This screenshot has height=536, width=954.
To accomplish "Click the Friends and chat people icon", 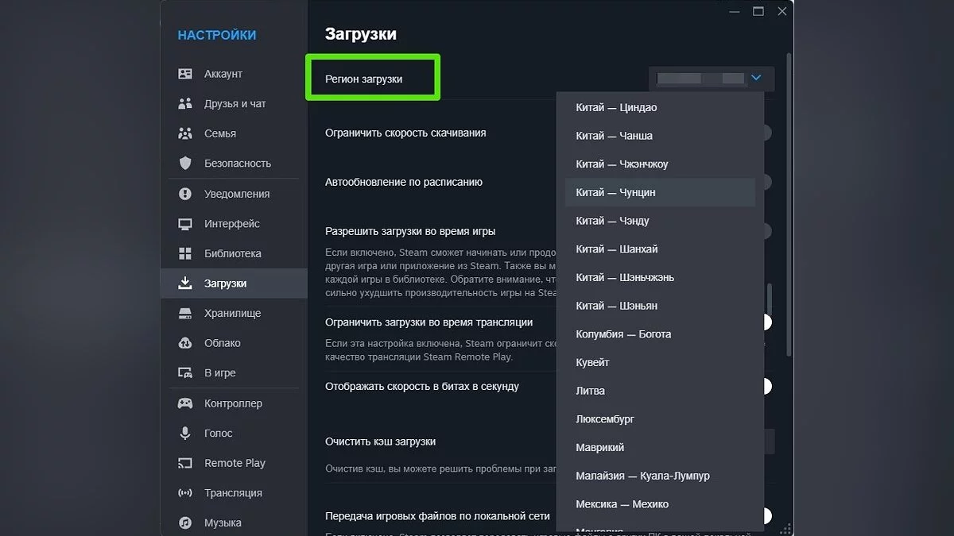I will [185, 103].
